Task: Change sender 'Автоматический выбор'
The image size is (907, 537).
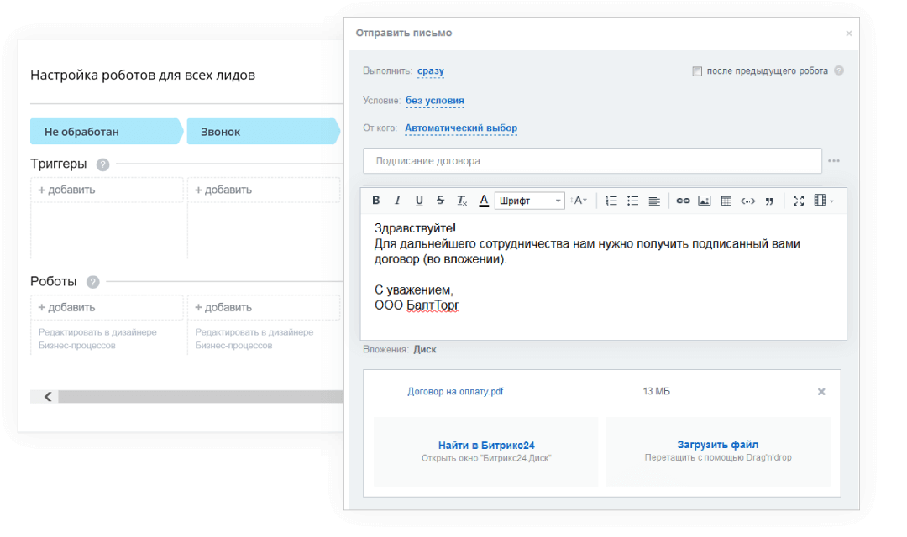Action: [x=461, y=128]
